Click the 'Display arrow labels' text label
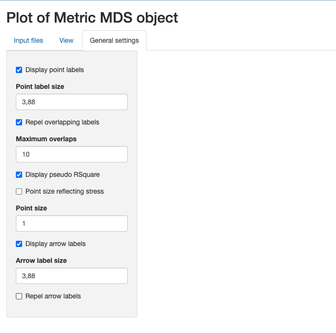Viewport: 336px width, 333px height. pos(56,244)
